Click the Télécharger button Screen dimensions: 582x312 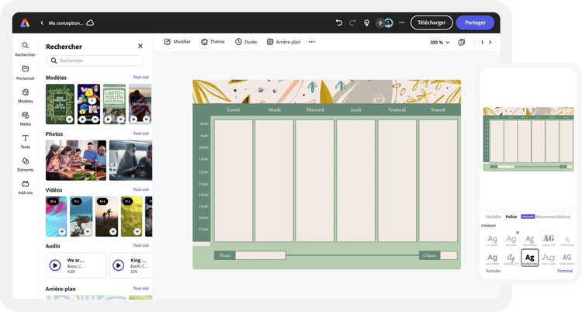tap(431, 23)
